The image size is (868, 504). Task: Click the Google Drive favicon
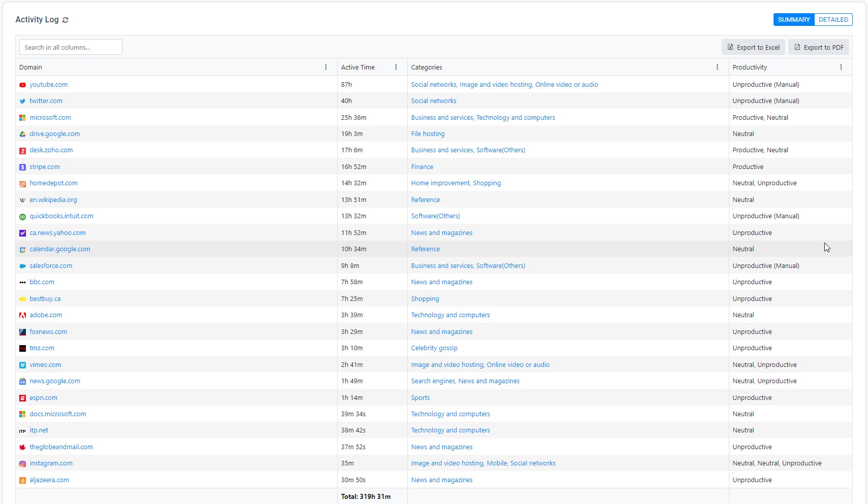click(x=22, y=135)
